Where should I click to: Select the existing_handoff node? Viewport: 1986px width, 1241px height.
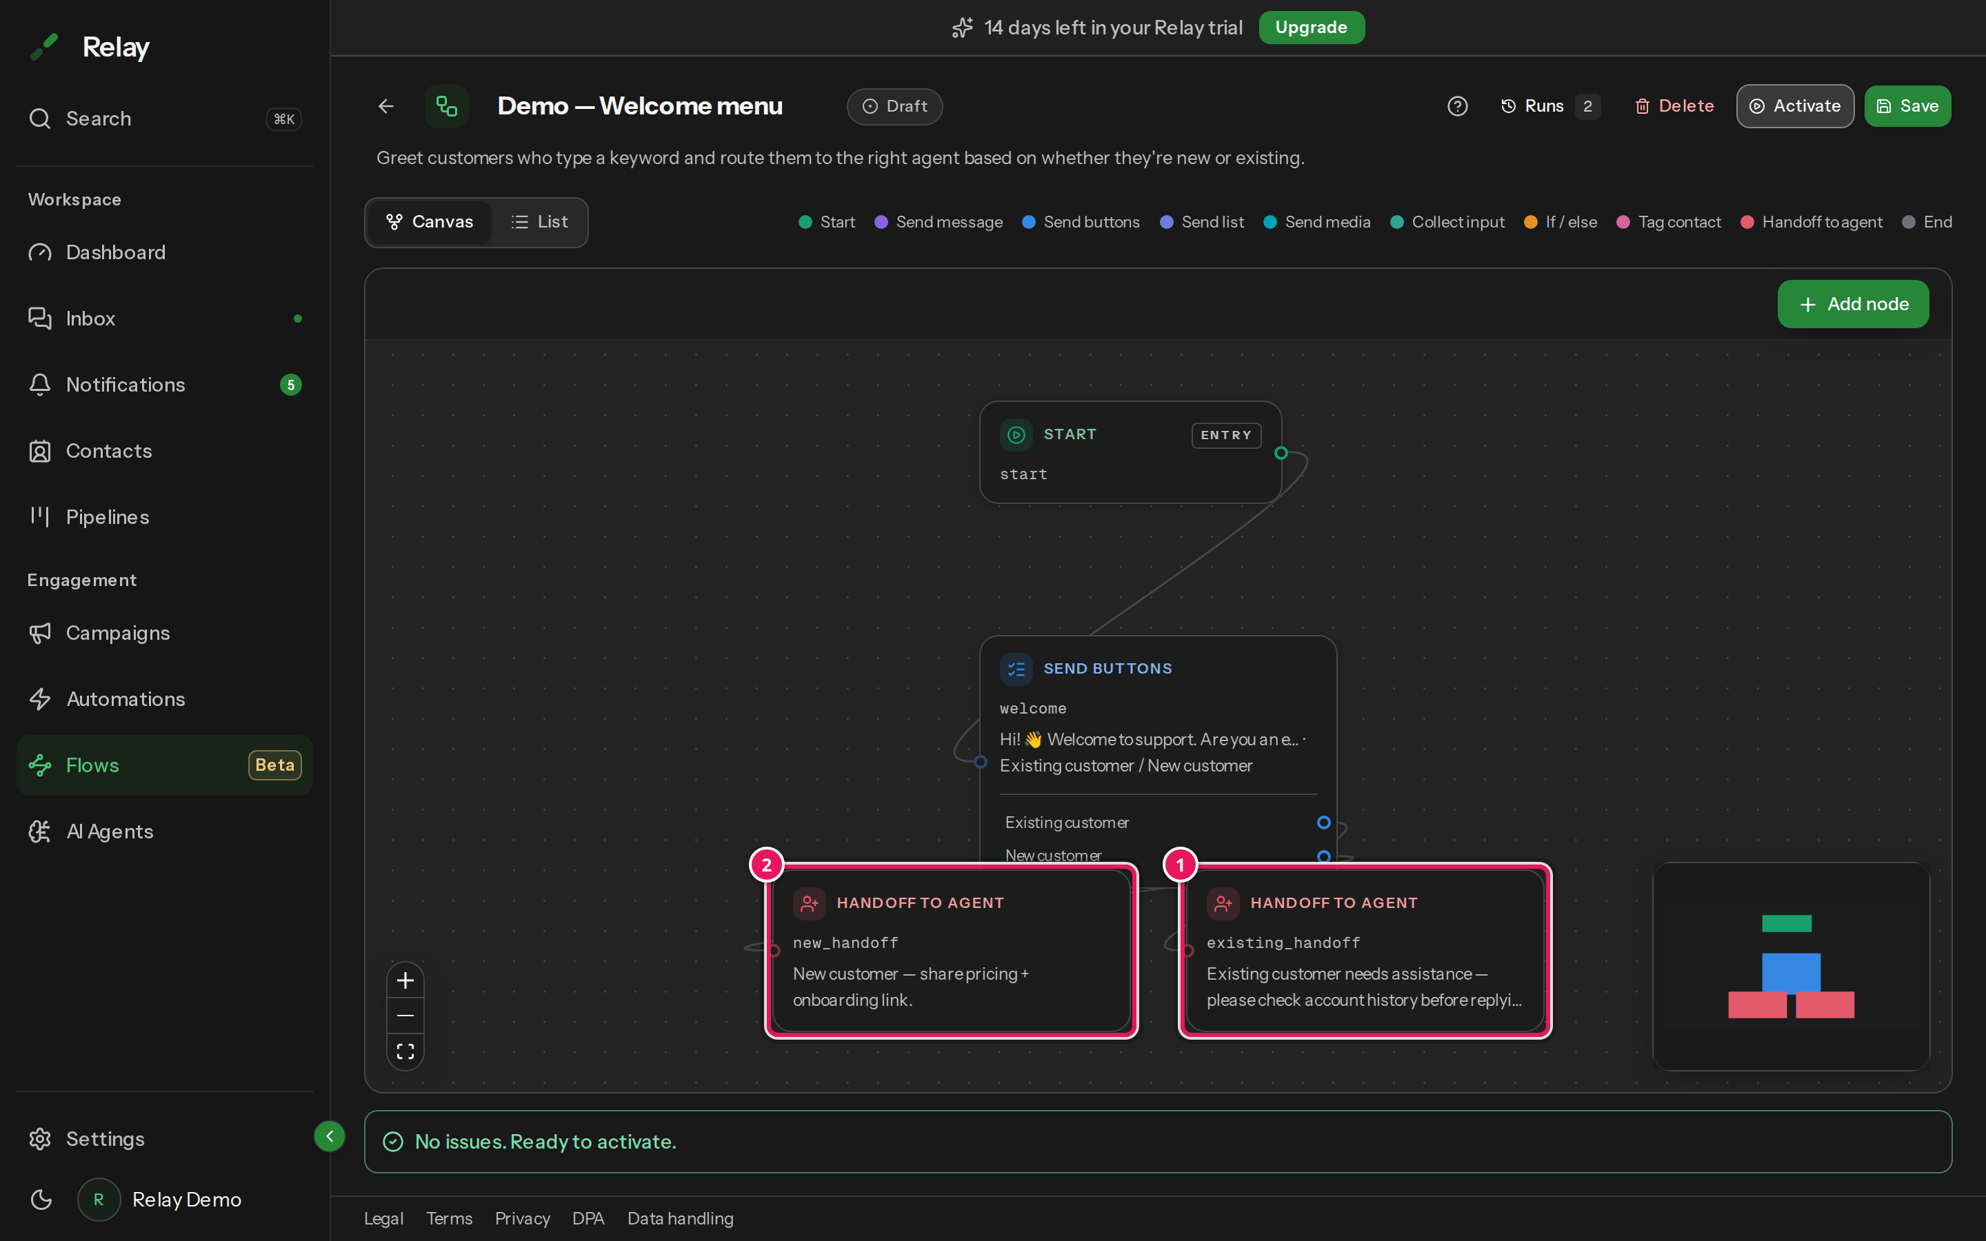coord(1365,951)
